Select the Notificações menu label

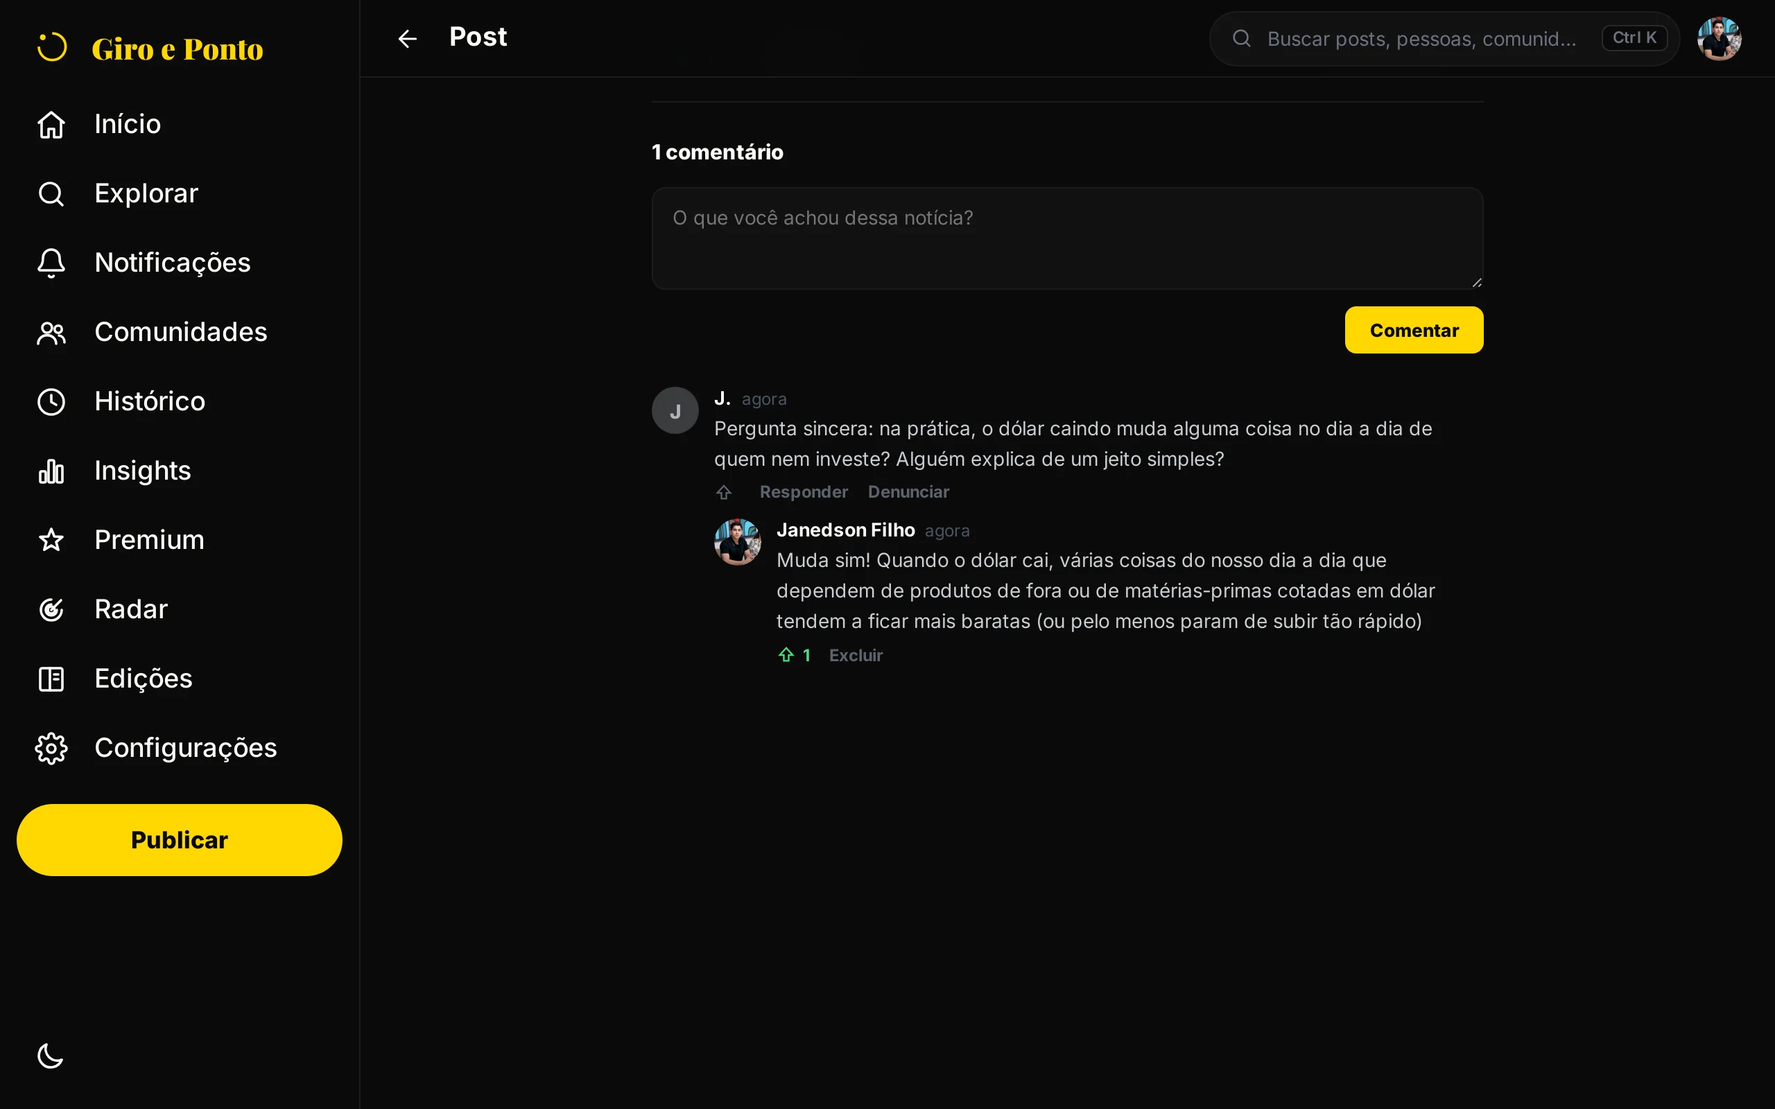[173, 263]
